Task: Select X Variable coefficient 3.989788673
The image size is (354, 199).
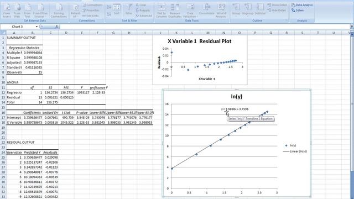Action: pyautogui.click(x=33, y=123)
